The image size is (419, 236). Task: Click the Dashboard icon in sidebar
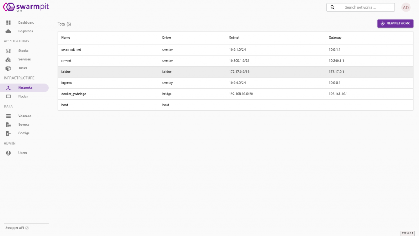point(8,22)
